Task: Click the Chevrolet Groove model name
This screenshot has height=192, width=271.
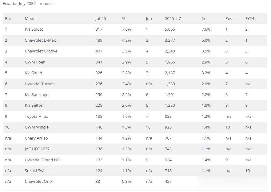Action: click(41, 51)
